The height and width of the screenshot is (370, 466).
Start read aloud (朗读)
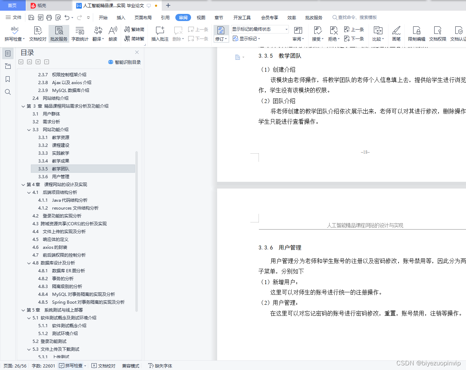(113, 34)
